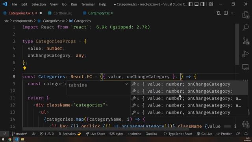Open the Remote Explorer view

click(245, 67)
